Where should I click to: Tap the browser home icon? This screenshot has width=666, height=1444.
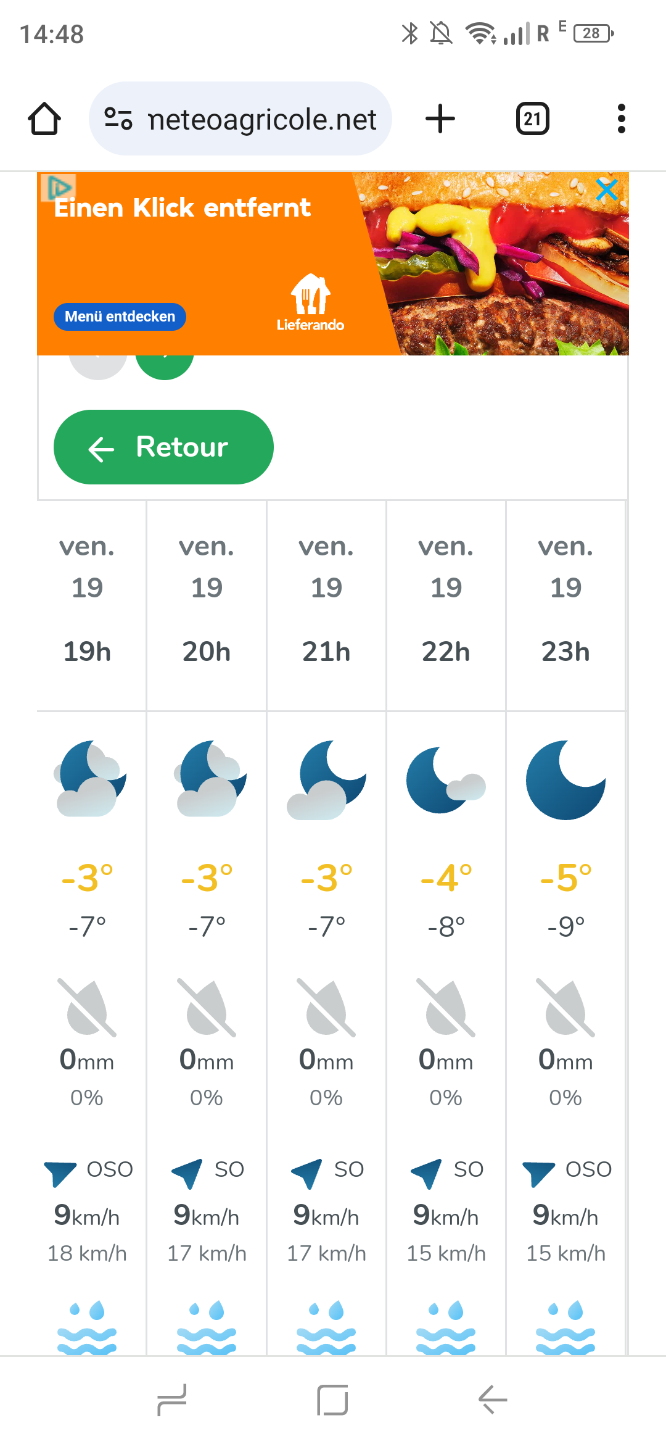44,118
